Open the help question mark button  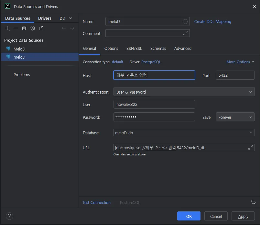pyautogui.click(x=10, y=216)
